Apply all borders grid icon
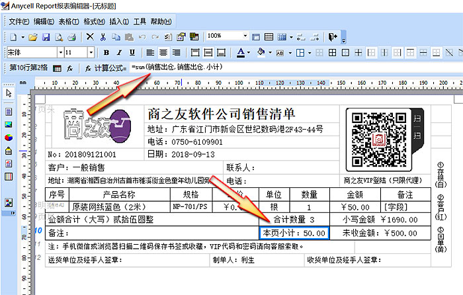This screenshot has width=463, height=295. [332, 52]
